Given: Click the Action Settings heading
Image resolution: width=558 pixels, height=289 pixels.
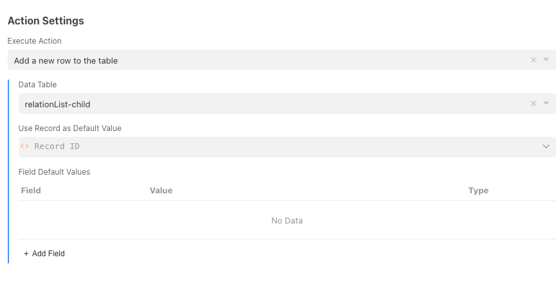Looking at the screenshot, I should tap(46, 21).
